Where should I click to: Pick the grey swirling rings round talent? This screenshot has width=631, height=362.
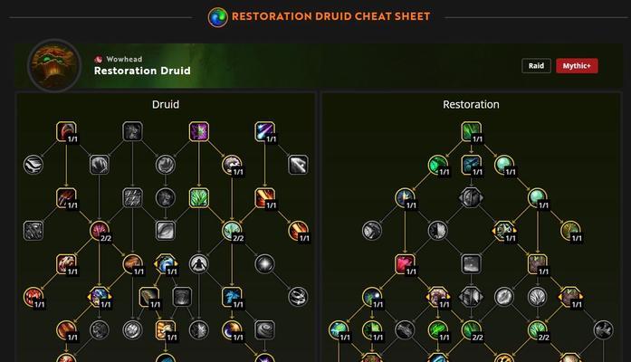click(298, 297)
